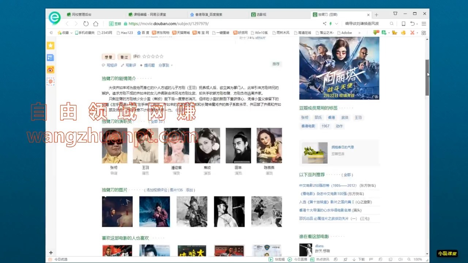Open 王羽 cast photo
Viewport: 468px width, 263px height.
click(x=146, y=145)
